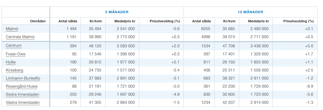This screenshot has width=323, height=110.
Task: Open the Centrala Malmö area link
Action: [x=20, y=37]
